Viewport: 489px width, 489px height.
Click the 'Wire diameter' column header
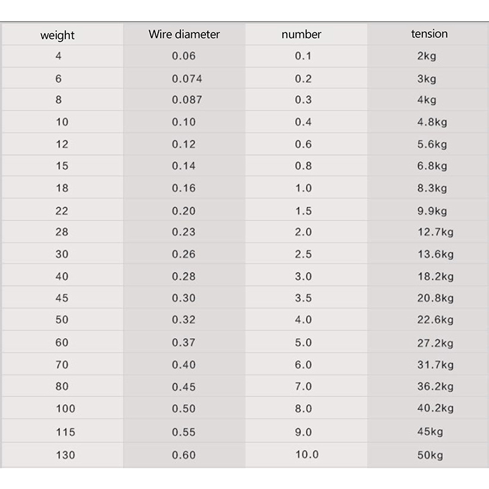click(184, 34)
